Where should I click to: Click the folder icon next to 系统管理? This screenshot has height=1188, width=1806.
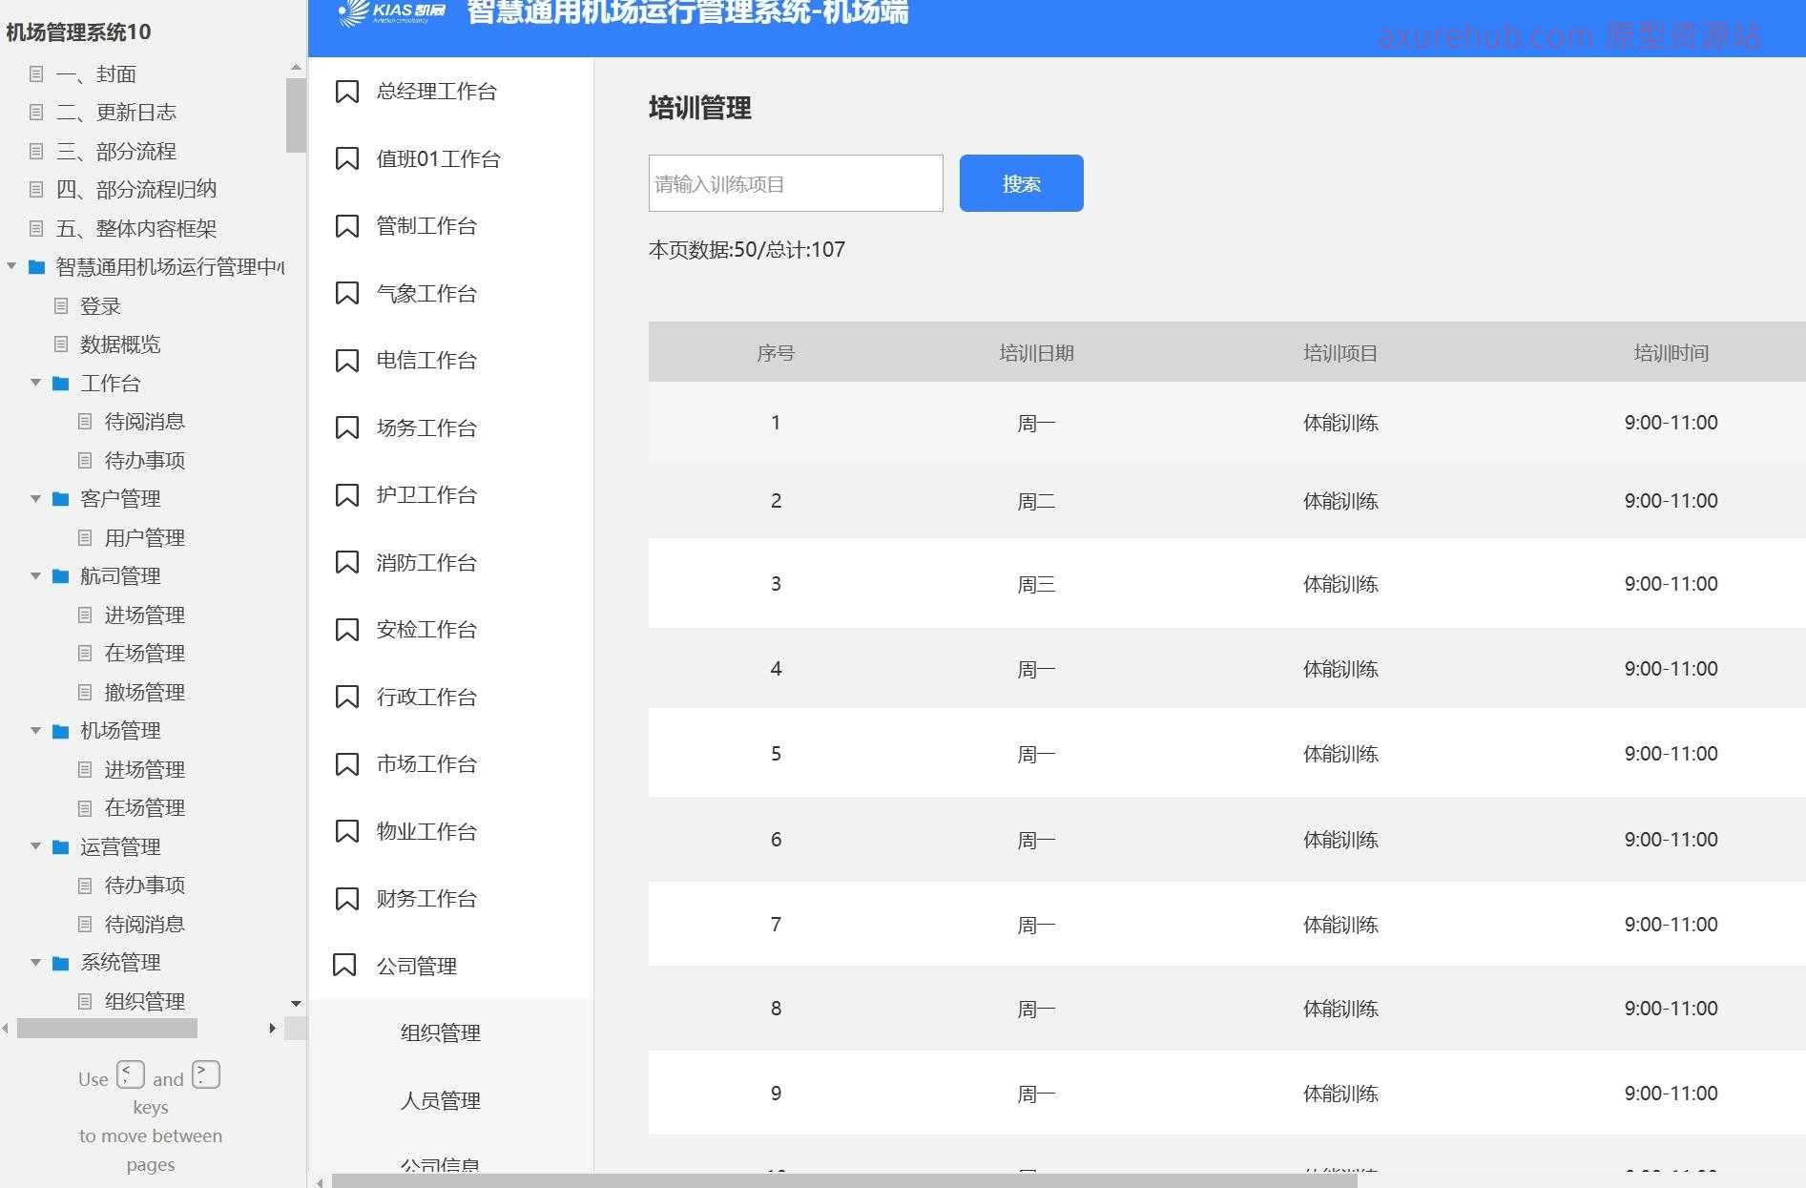[x=61, y=962]
